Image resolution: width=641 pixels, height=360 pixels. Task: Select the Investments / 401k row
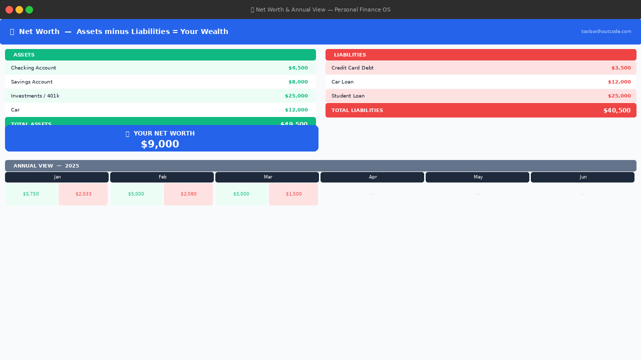click(160, 96)
